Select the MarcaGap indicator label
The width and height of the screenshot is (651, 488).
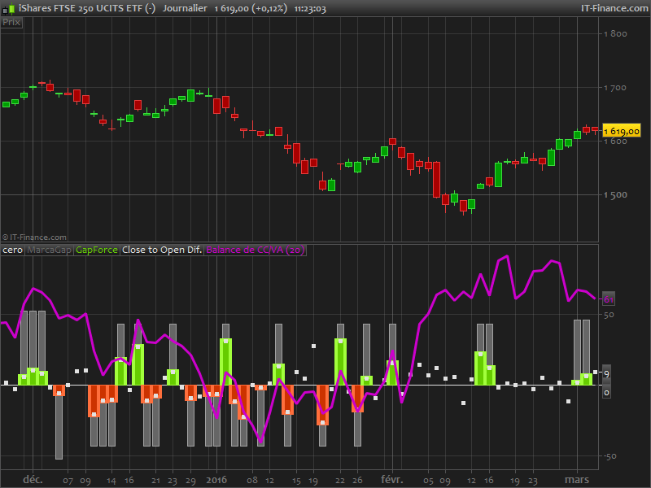50,250
